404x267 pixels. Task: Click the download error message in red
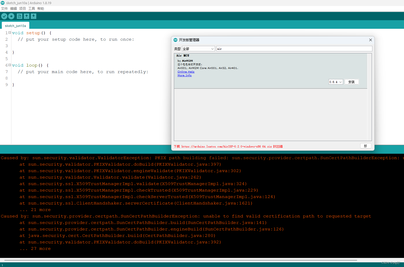(x=228, y=146)
